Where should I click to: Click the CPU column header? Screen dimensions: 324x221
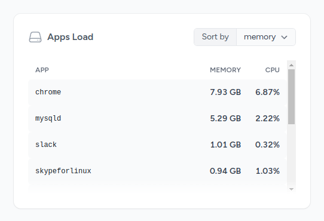(273, 70)
